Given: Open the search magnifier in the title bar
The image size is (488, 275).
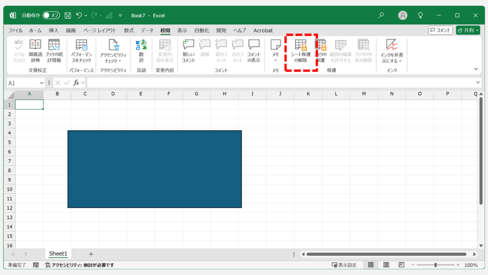Looking at the screenshot, I should pyautogui.click(x=381, y=15).
